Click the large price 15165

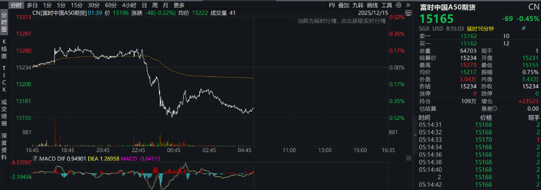pyautogui.click(x=436, y=18)
